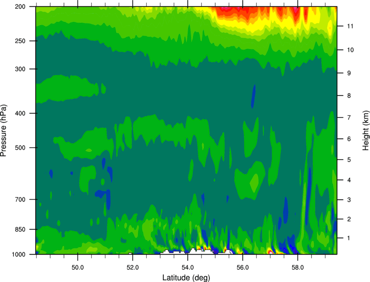Click the 6 km height label
Image resolution: width=370 pixels, height=282 pixels.
[x=349, y=139]
